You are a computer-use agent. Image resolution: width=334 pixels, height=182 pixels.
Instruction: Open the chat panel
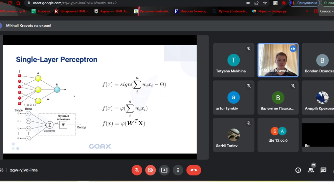point(323,170)
